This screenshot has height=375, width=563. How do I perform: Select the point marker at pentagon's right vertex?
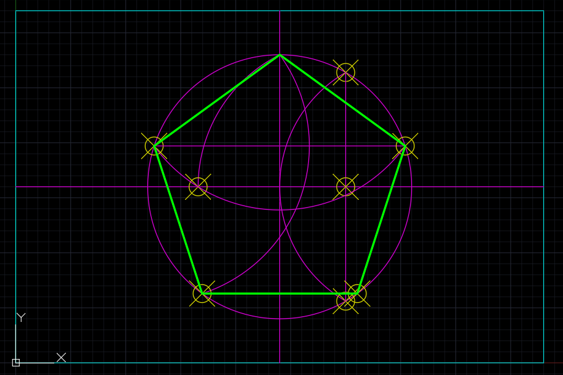[405, 146]
